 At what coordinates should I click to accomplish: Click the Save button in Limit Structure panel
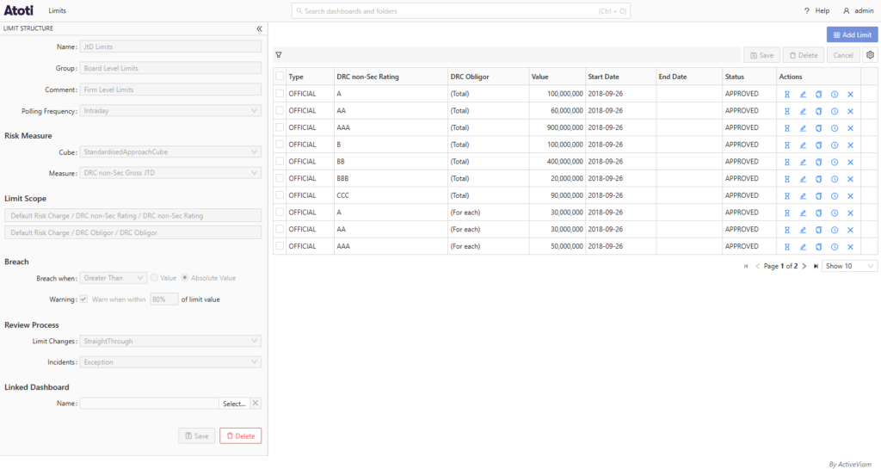pyautogui.click(x=197, y=435)
